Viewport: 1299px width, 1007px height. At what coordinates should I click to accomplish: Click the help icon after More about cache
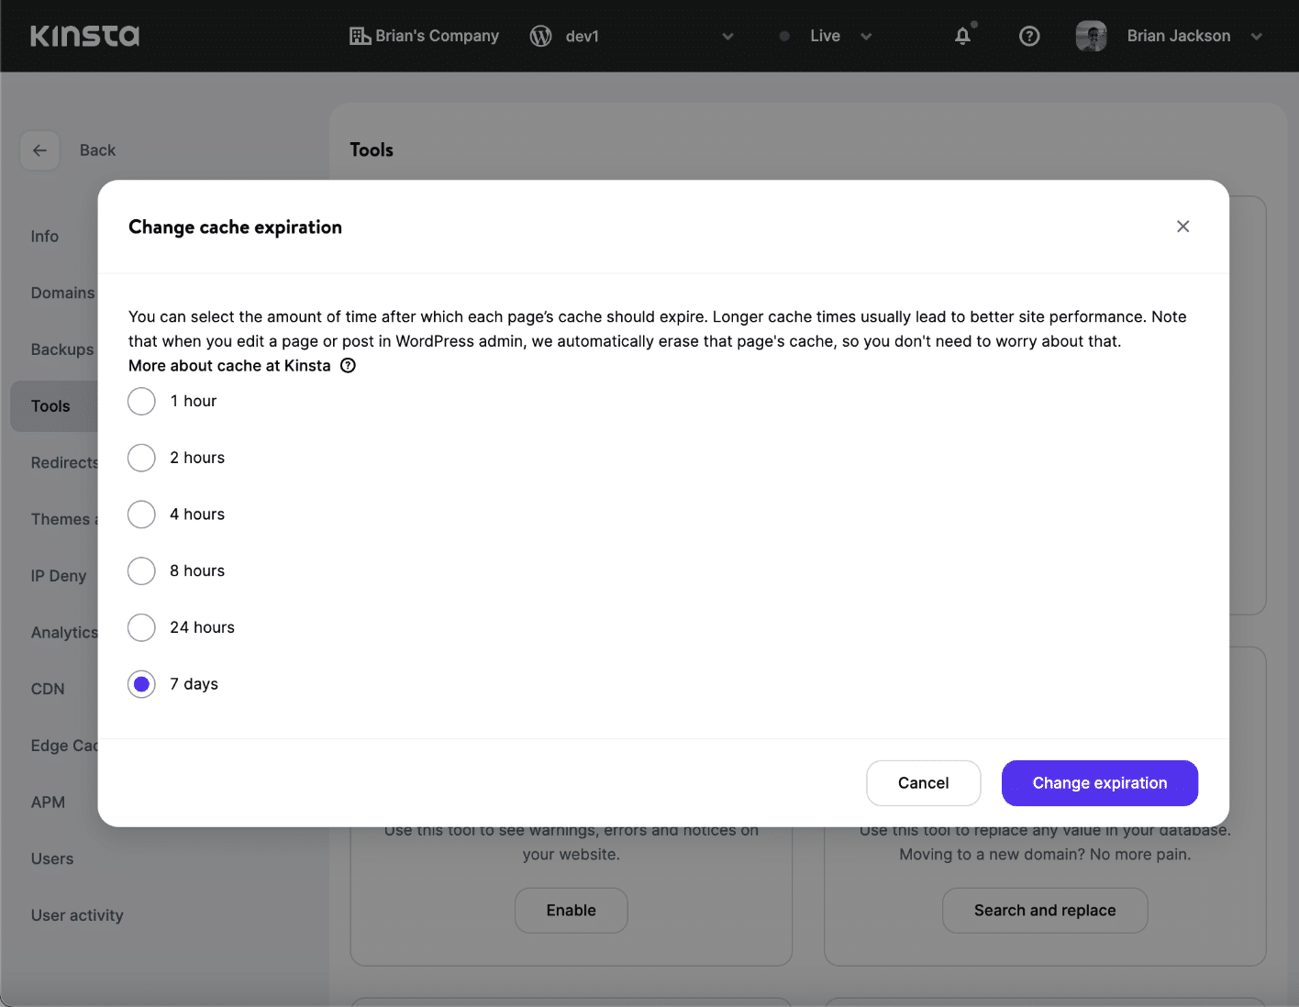click(348, 365)
